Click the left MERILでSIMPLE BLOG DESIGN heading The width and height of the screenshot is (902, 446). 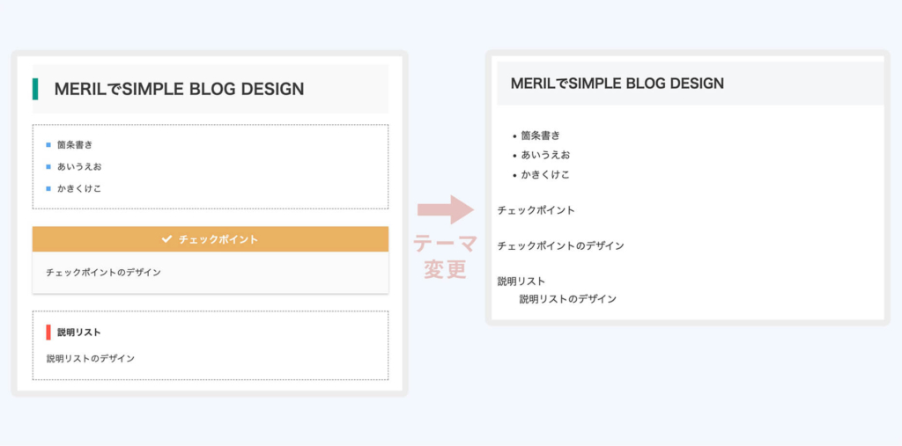[179, 89]
